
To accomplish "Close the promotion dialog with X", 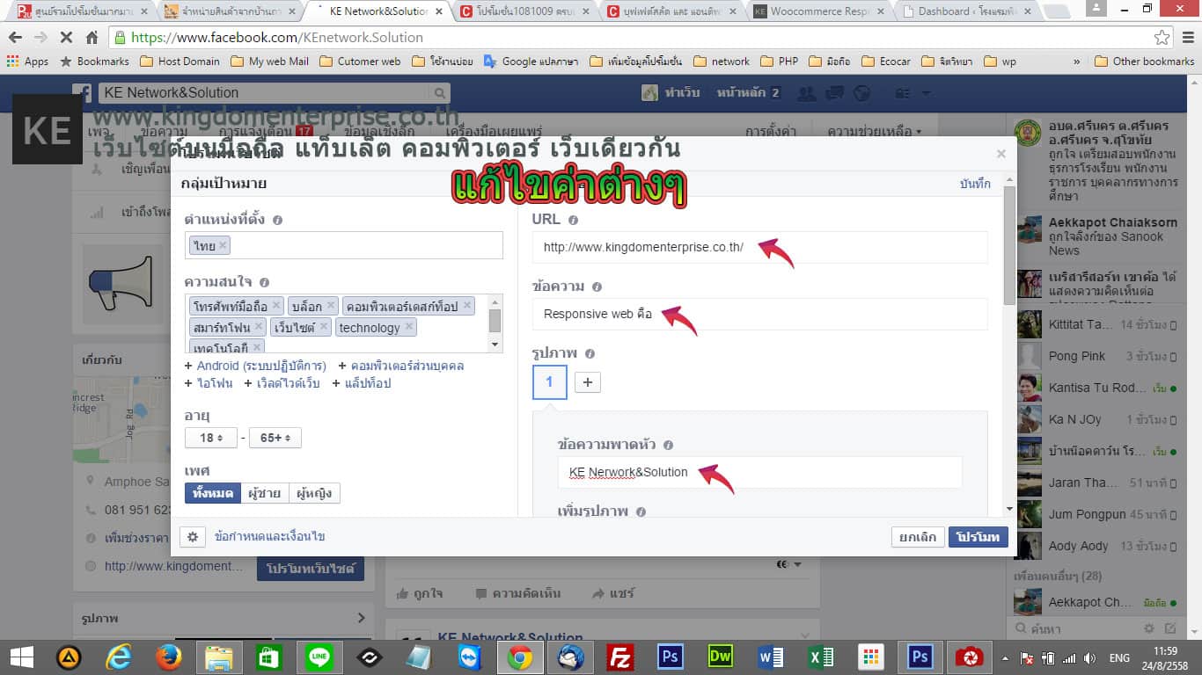I will (1000, 154).
